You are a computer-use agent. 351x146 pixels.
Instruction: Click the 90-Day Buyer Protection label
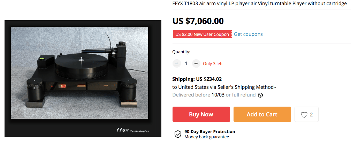[209, 132]
